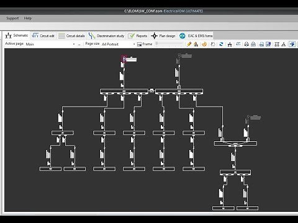Viewport: 298px width, 223px height.
Task: Click the ellipsis button beside Active page
Action: 79,44
